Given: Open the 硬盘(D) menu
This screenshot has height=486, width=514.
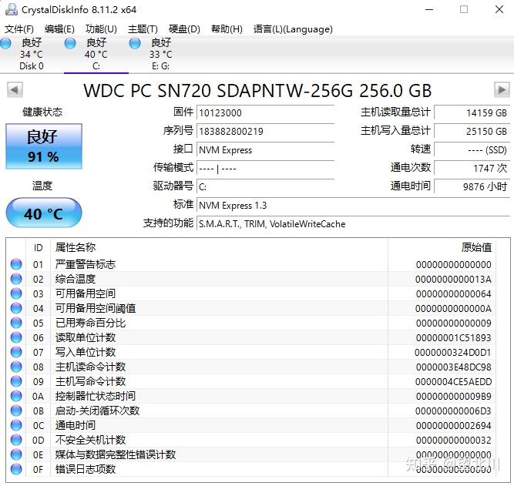Looking at the screenshot, I should pos(184,29).
